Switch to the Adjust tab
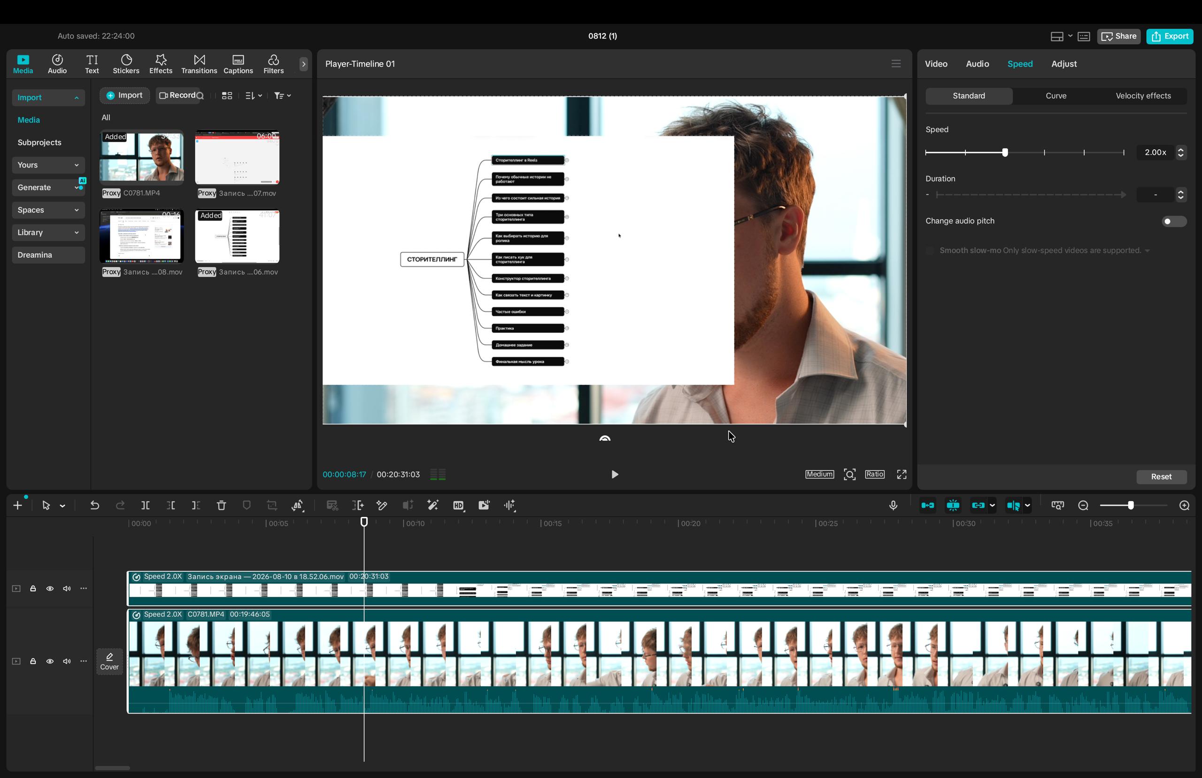This screenshot has width=1202, height=778. 1063,64
